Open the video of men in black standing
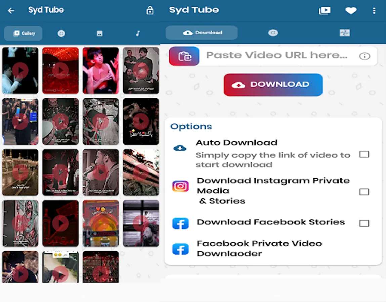This screenshot has width=386, height=302. 141,70
